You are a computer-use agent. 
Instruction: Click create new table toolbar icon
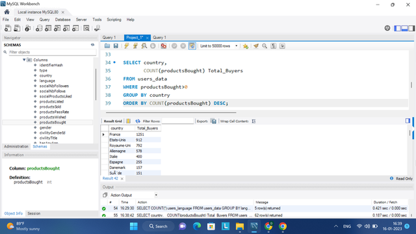[48, 28]
